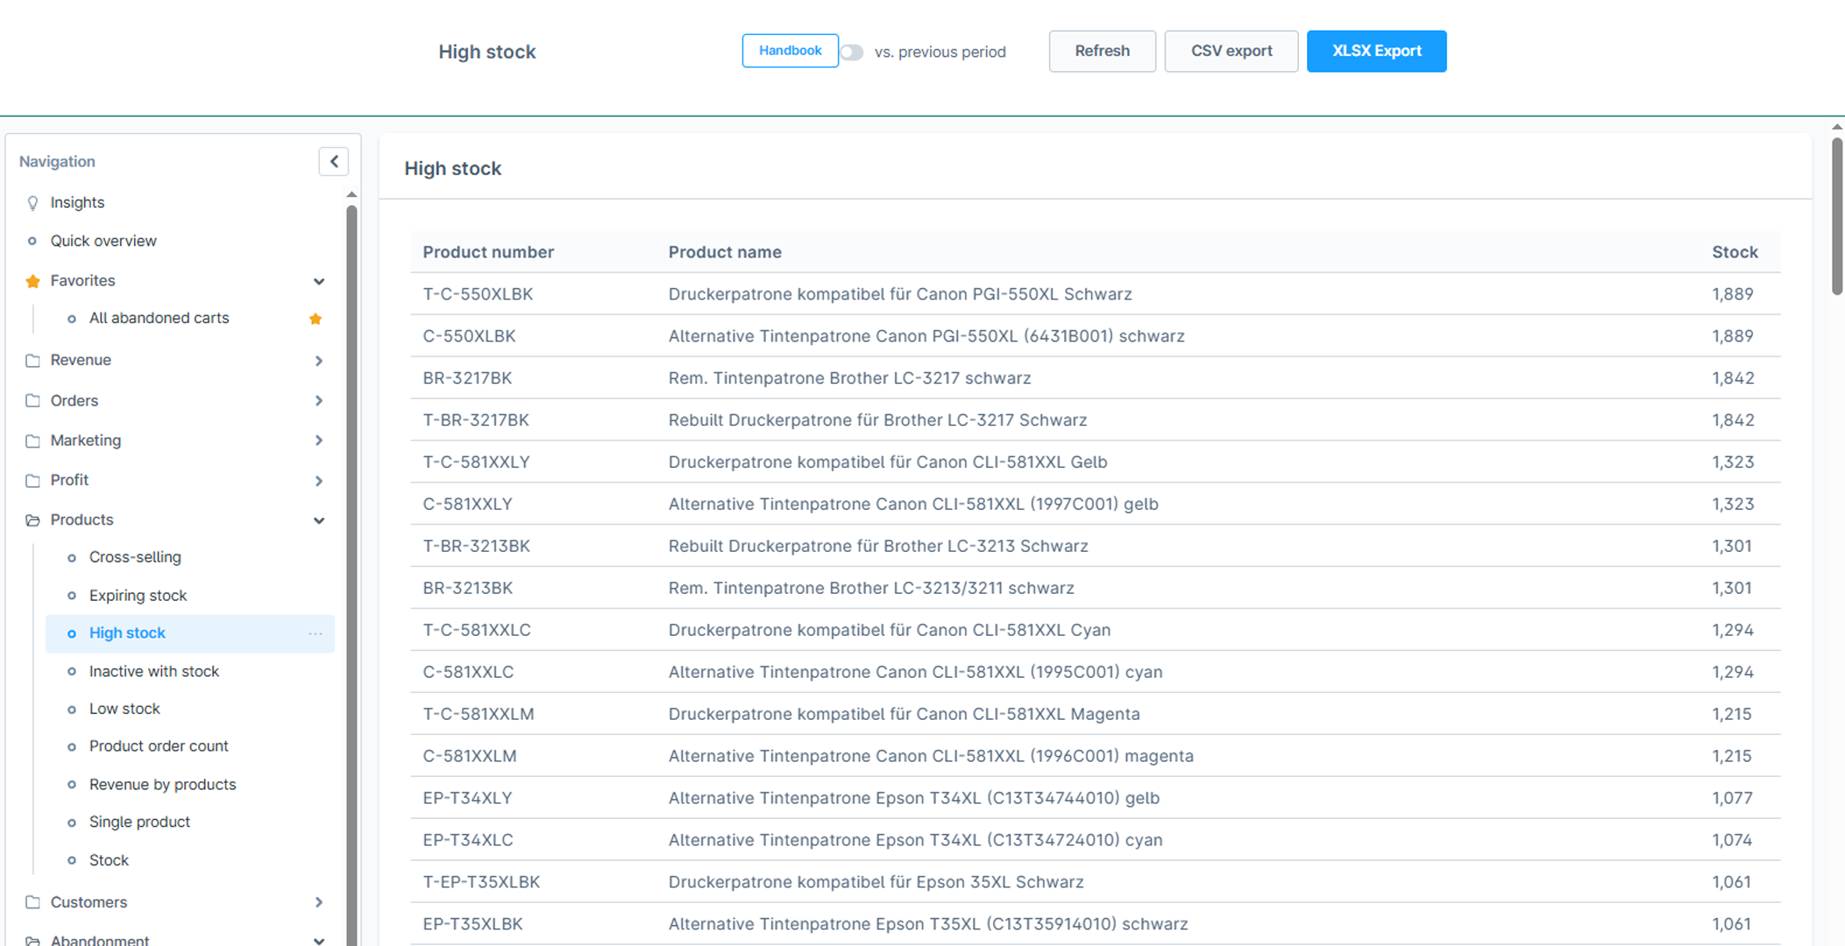Image resolution: width=1845 pixels, height=946 pixels.
Task: Click the Insights lightbulb icon
Action: coord(32,203)
